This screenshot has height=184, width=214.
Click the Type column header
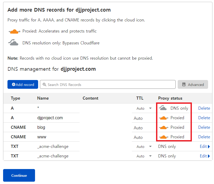coord(15,98)
